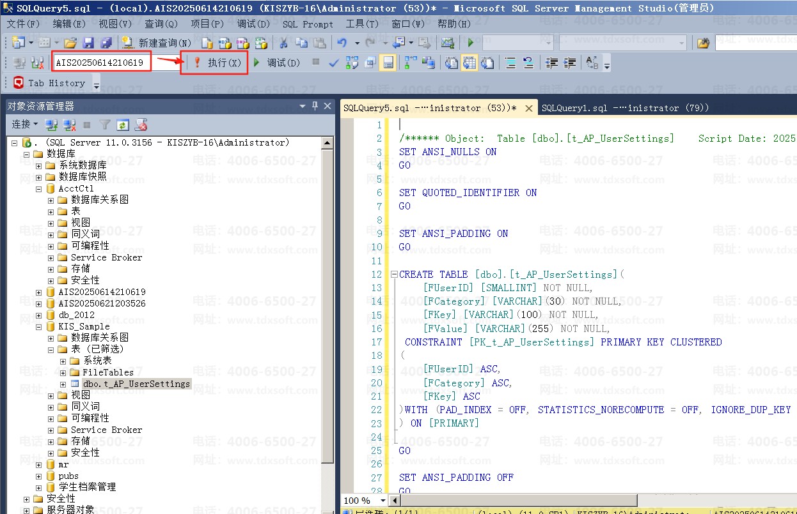This screenshot has width=797, height=514.
Task: Click the Refresh icon in Object Explorer
Action: 123,125
